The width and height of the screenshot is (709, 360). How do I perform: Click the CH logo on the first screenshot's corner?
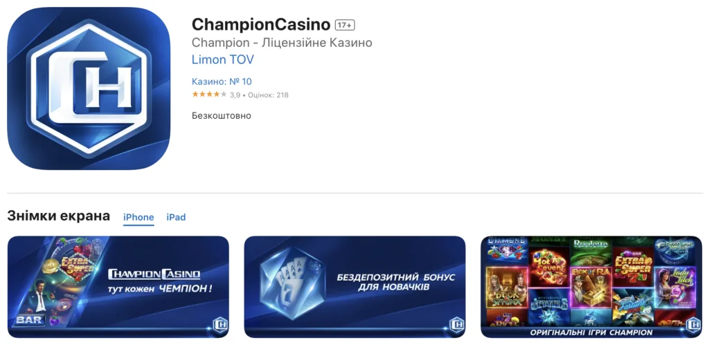[x=219, y=325]
